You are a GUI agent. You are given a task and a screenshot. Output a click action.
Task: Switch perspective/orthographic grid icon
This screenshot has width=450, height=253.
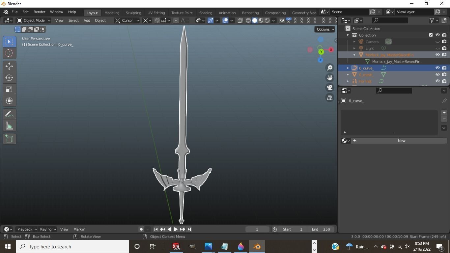coord(330,98)
